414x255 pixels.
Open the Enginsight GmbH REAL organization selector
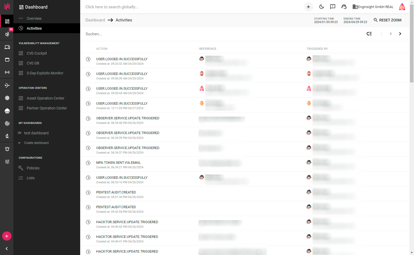coord(373,7)
